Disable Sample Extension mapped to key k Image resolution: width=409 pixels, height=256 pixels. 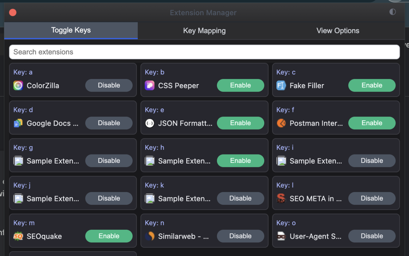(x=241, y=198)
